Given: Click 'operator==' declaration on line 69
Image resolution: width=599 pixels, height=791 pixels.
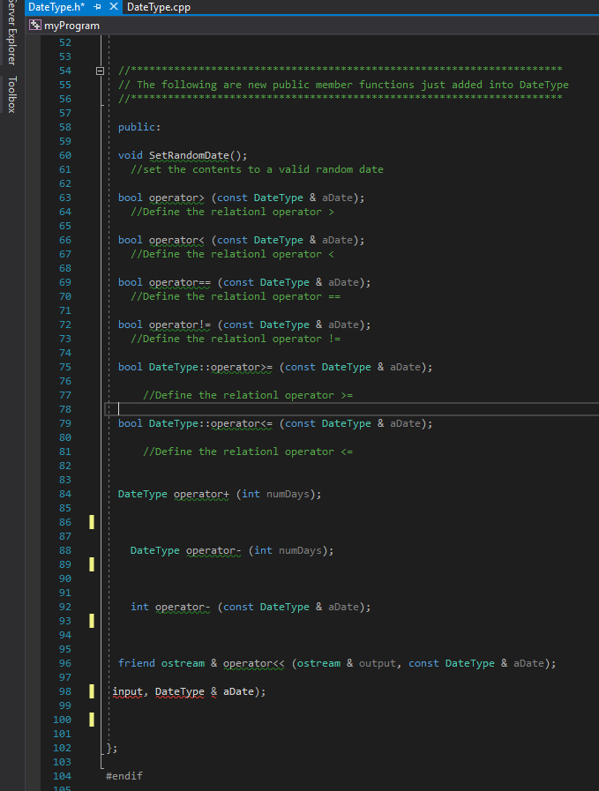Looking at the screenshot, I should coord(180,282).
